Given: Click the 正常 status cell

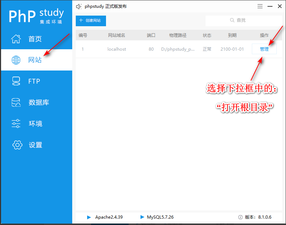Looking at the screenshot, I should point(207,49).
